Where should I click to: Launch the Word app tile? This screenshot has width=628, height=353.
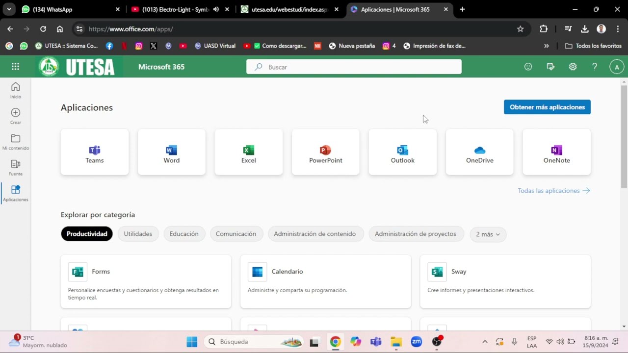(x=172, y=152)
